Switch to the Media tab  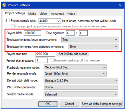(32, 14)
